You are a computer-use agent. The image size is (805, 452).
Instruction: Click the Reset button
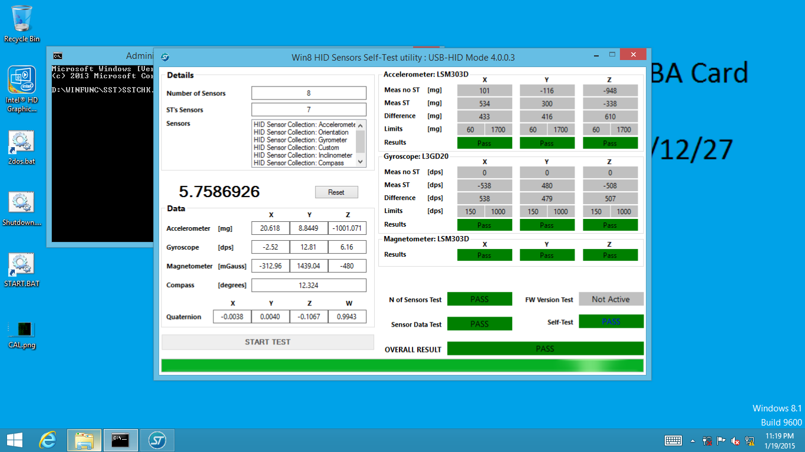[336, 192]
